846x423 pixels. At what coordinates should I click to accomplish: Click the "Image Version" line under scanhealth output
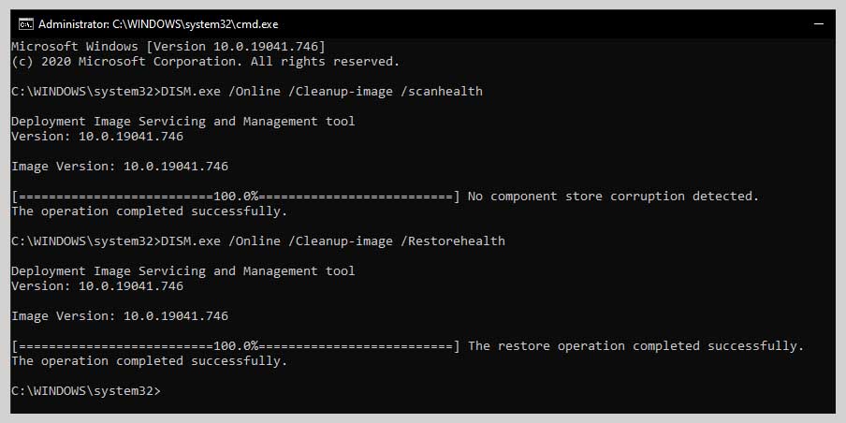click(x=119, y=167)
